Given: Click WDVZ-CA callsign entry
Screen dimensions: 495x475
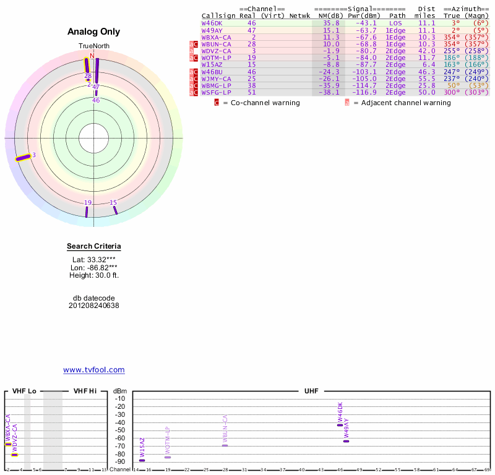Looking at the screenshot, I should tap(216, 51).
